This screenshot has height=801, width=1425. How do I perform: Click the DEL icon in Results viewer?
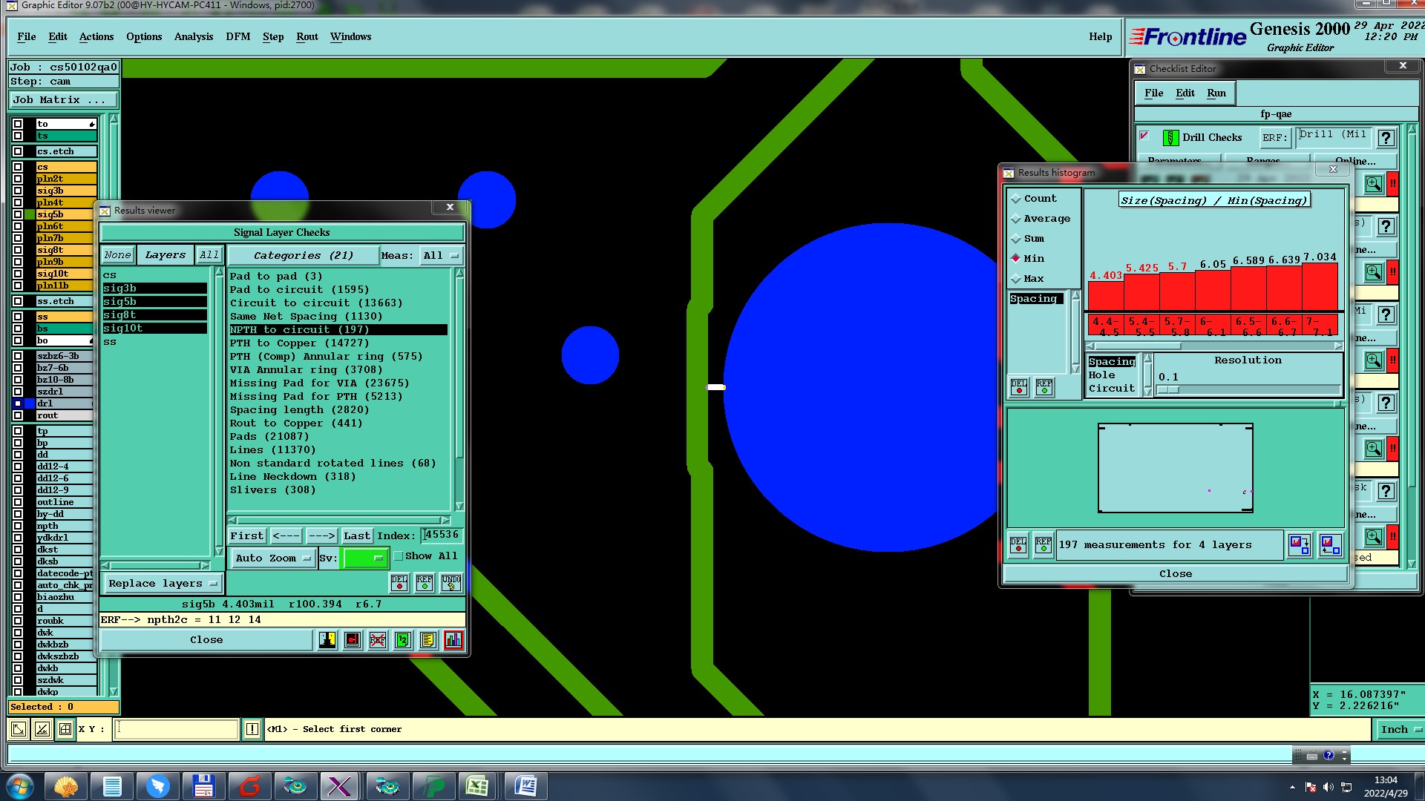click(399, 583)
